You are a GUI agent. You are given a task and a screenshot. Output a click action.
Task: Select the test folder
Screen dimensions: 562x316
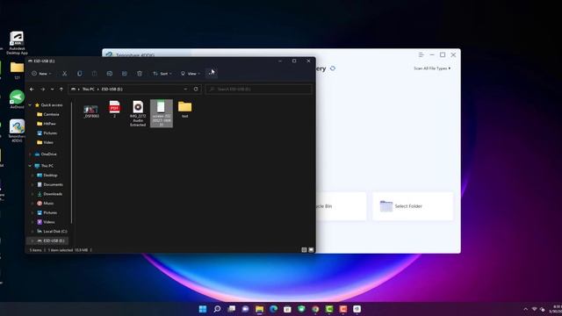coord(185,109)
